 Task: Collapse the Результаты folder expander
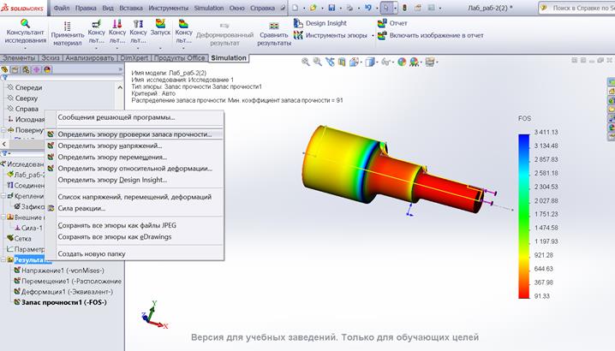point(3,259)
